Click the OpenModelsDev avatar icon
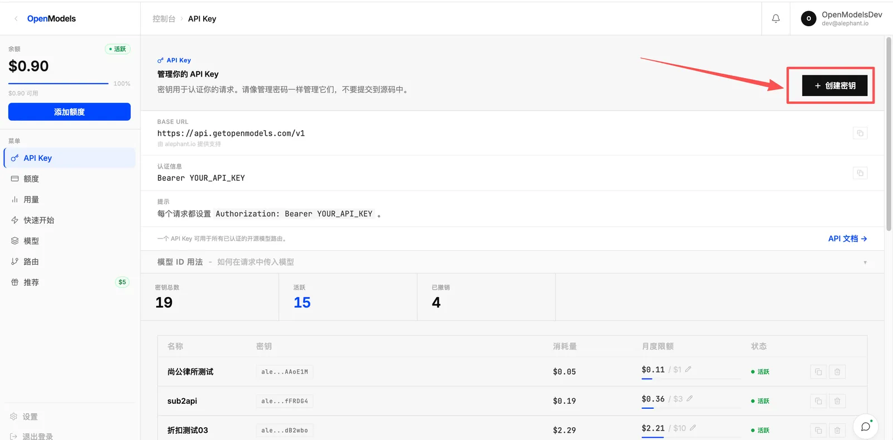The image size is (893, 440). click(809, 18)
